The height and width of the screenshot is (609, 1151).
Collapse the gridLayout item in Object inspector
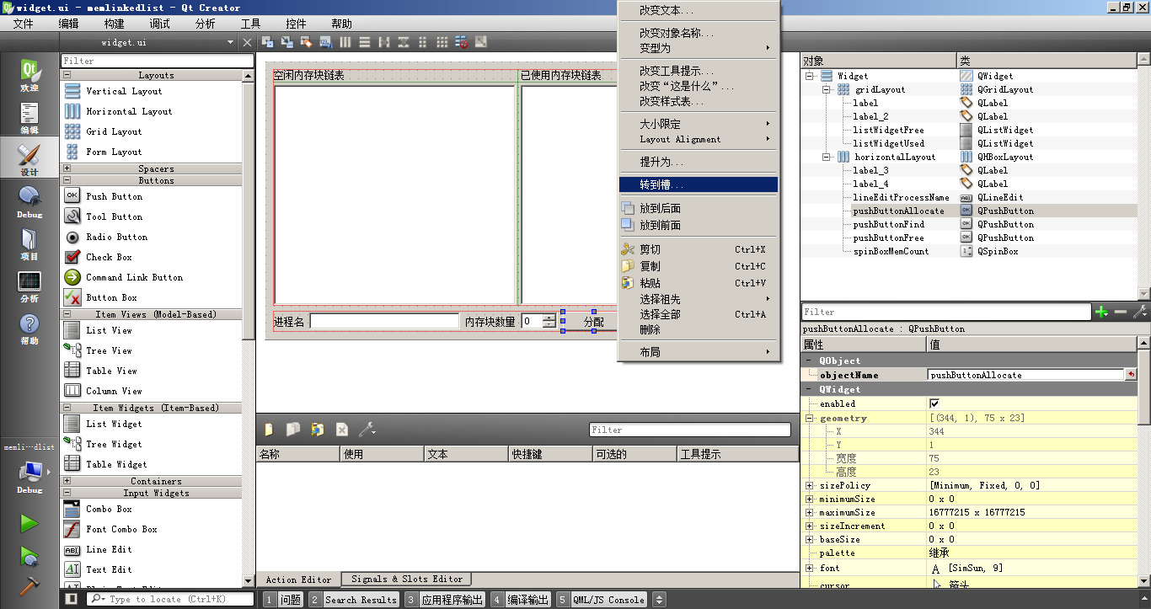tap(827, 89)
